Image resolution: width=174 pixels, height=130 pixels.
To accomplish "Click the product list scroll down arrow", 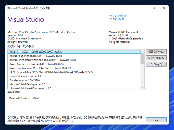I will click(x=142, y=87).
